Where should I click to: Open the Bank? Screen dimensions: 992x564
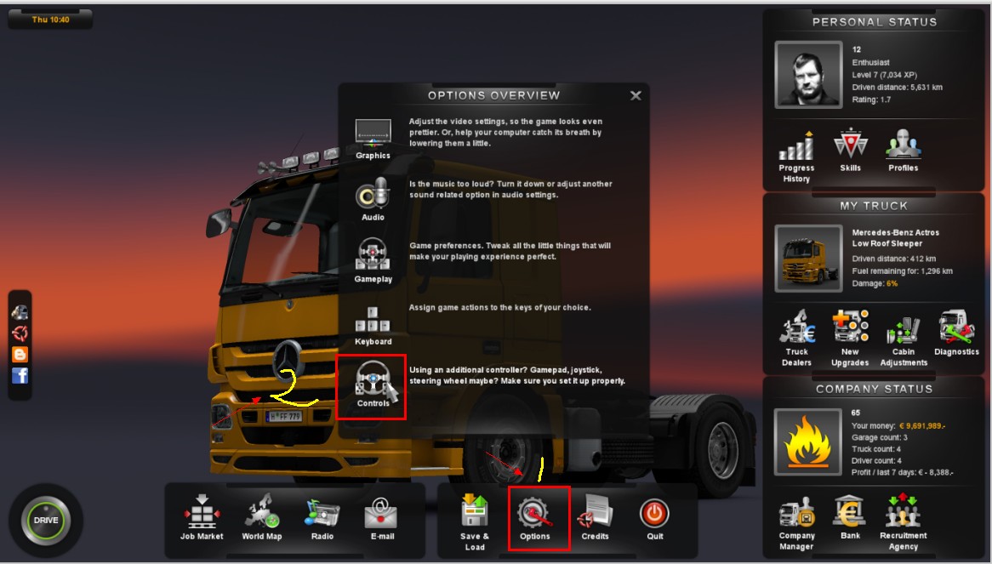(850, 511)
